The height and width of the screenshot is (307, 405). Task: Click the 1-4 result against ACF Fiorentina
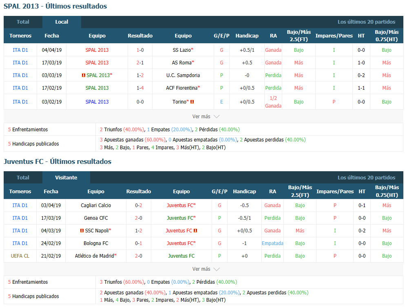pyautogui.click(x=140, y=88)
